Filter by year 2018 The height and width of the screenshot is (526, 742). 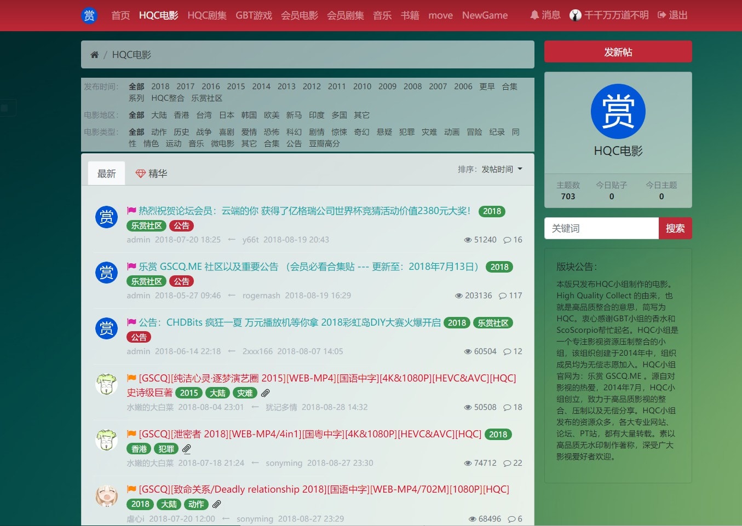[160, 86]
